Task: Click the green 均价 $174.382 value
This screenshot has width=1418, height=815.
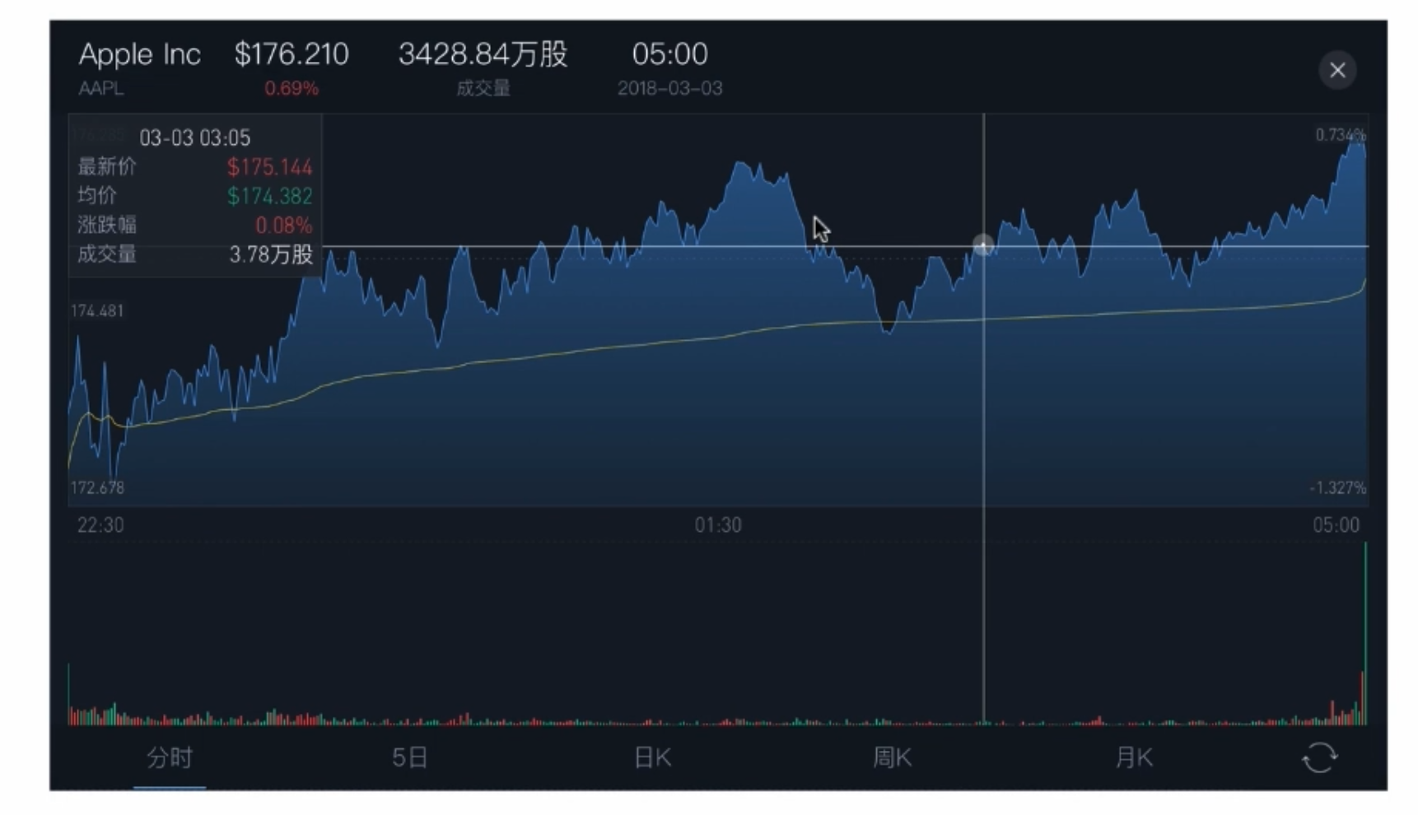Action: (x=269, y=196)
